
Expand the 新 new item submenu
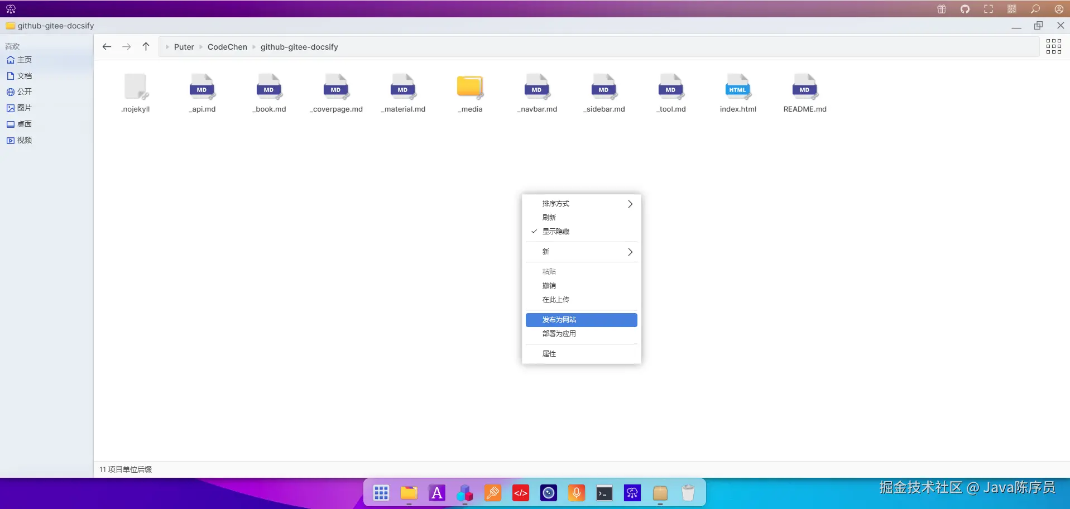tap(581, 252)
